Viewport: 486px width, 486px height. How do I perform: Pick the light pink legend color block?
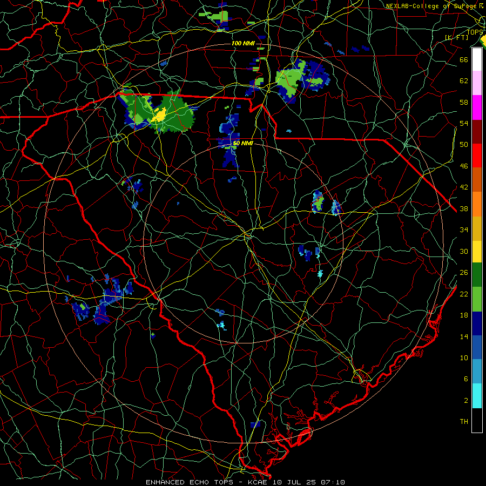[x=477, y=83]
